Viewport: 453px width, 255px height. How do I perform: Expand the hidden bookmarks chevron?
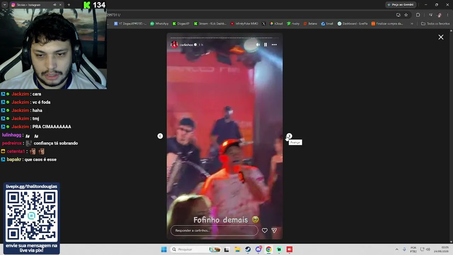(412, 24)
